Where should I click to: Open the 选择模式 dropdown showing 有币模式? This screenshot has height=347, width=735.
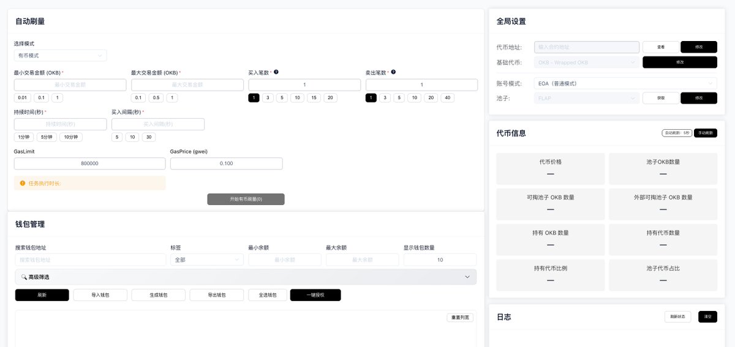60,56
